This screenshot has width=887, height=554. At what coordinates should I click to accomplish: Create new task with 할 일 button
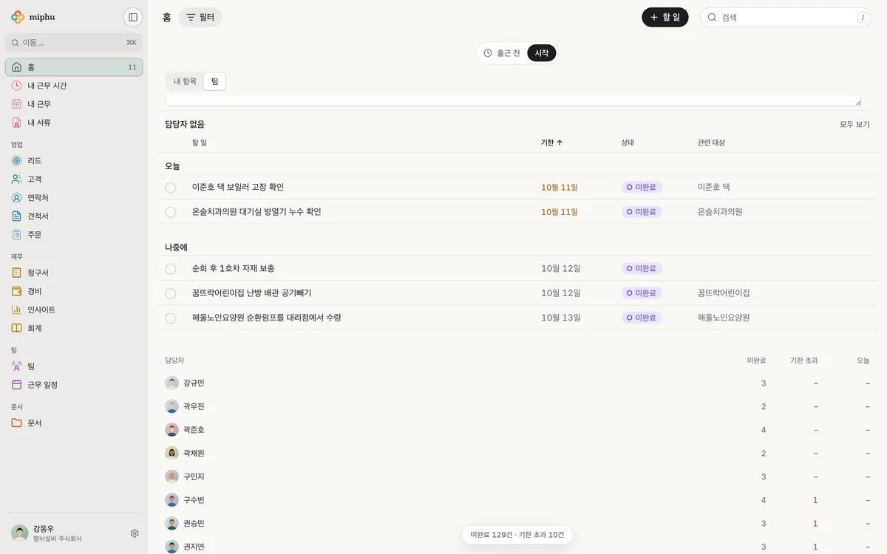tap(665, 17)
